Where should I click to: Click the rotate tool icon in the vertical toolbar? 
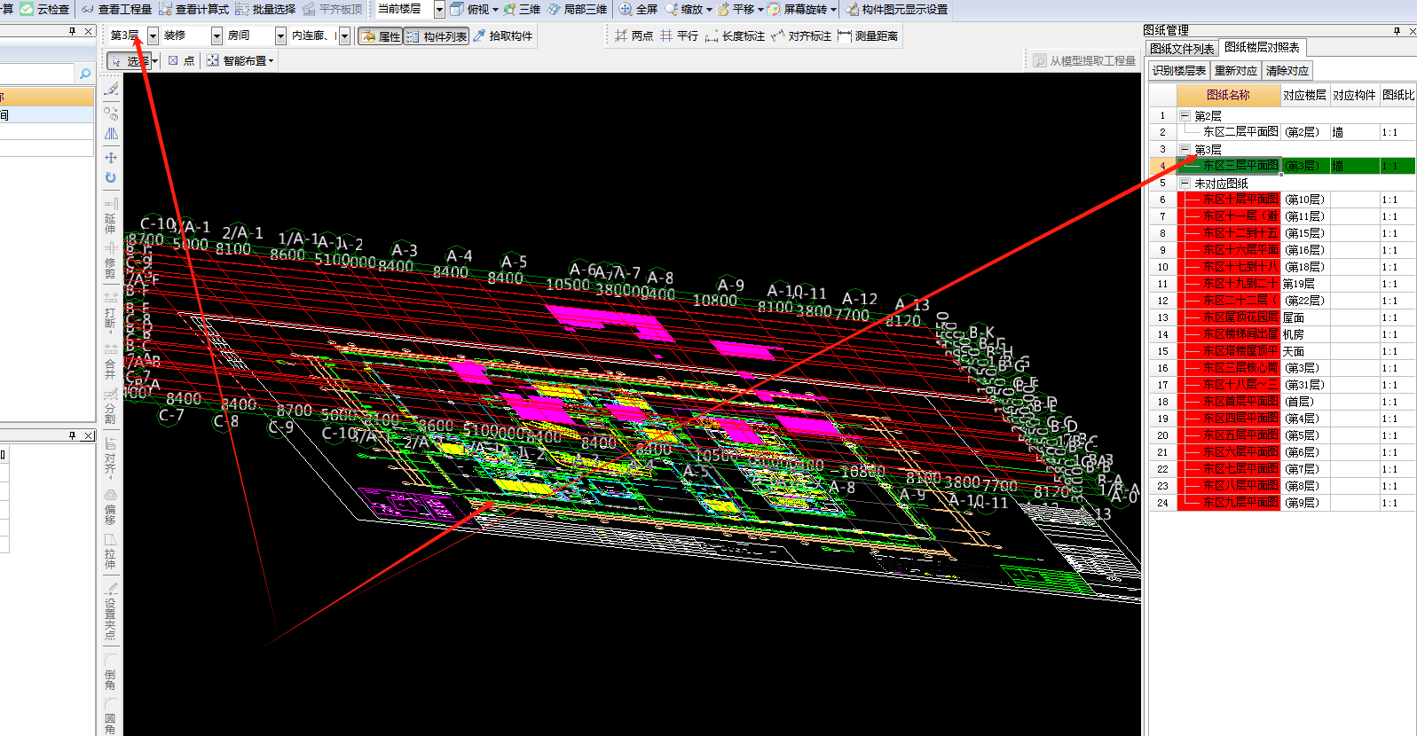[111, 177]
